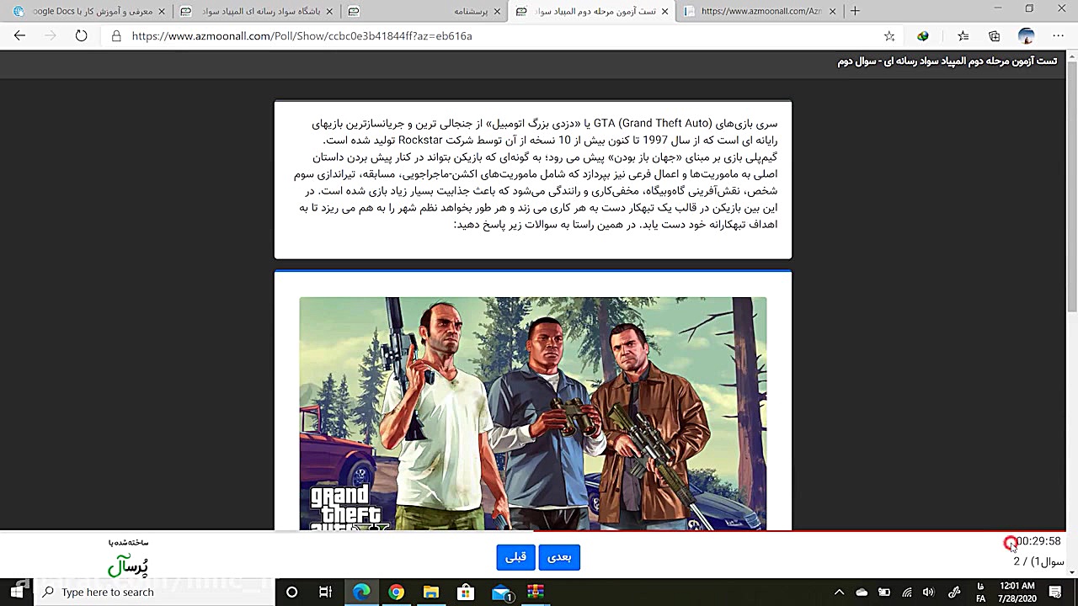Open the new tab plus control
This screenshot has width=1078, height=606.
pos(854,12)
